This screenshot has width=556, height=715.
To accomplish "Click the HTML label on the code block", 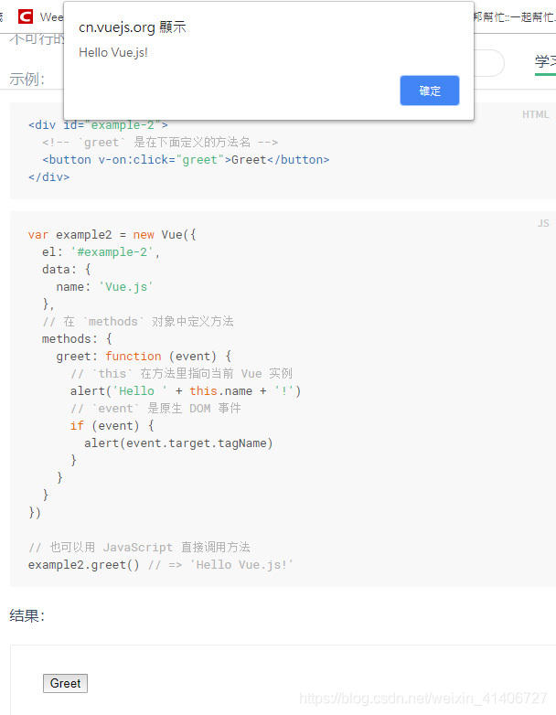I will [536, 114].
